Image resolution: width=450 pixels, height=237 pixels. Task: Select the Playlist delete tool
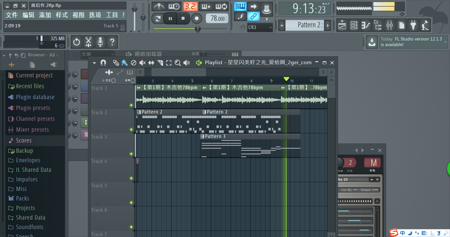coord(133,63)
